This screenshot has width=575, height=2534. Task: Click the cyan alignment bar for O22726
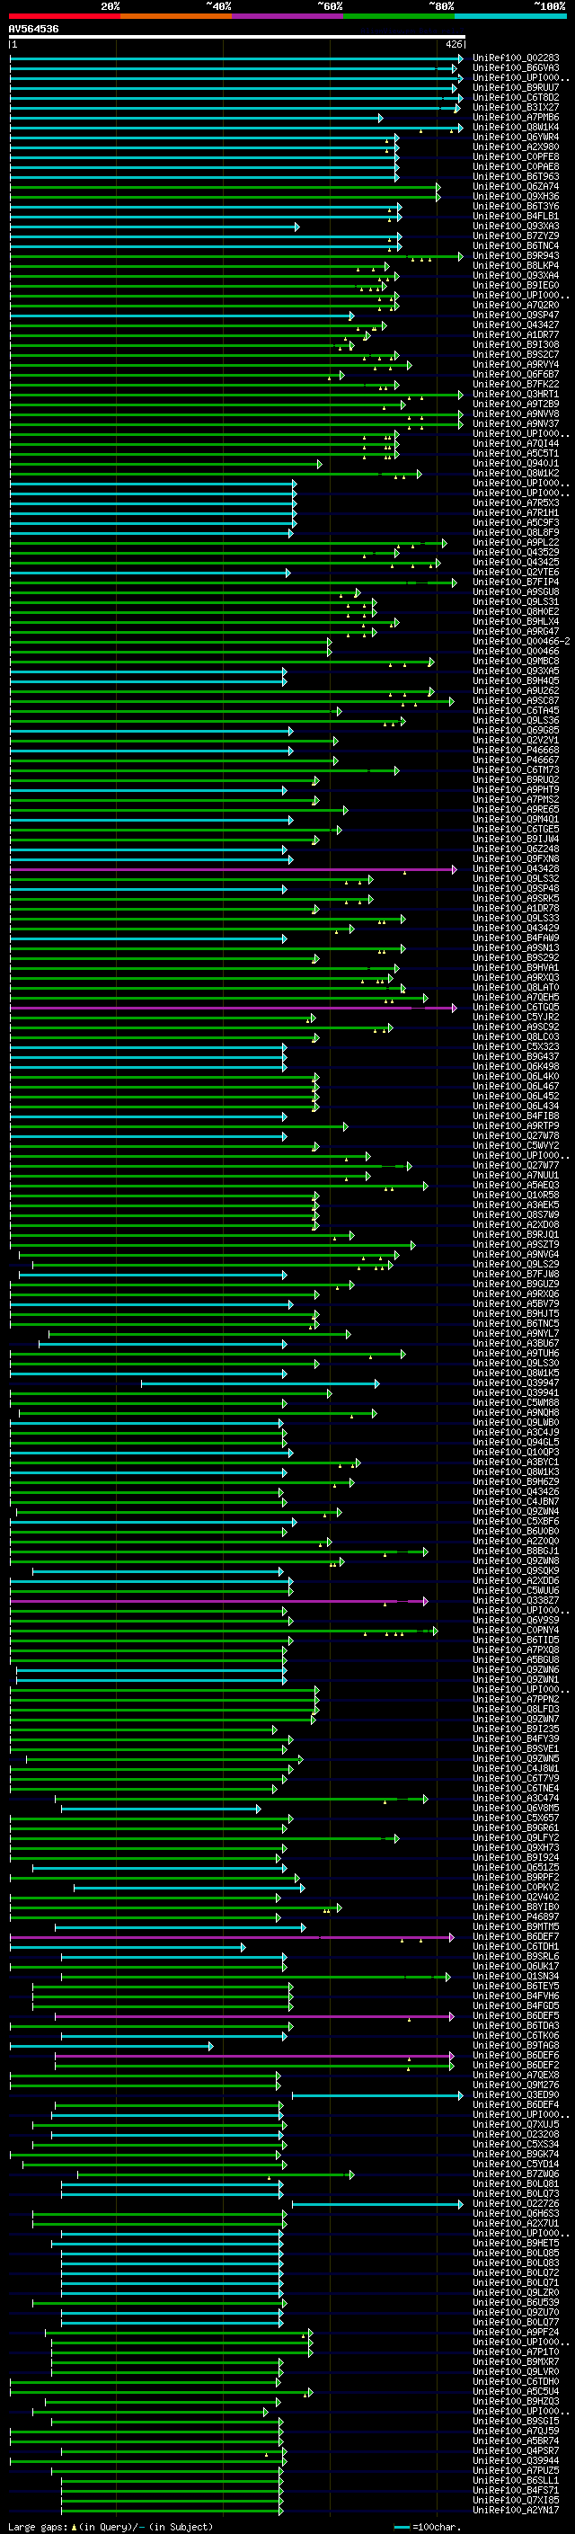[x=377, y=2204]
